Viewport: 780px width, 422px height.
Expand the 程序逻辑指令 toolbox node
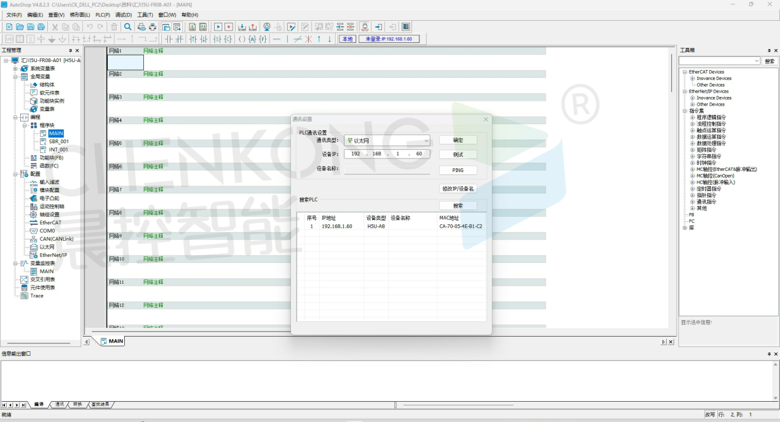(x=693, y=117)
